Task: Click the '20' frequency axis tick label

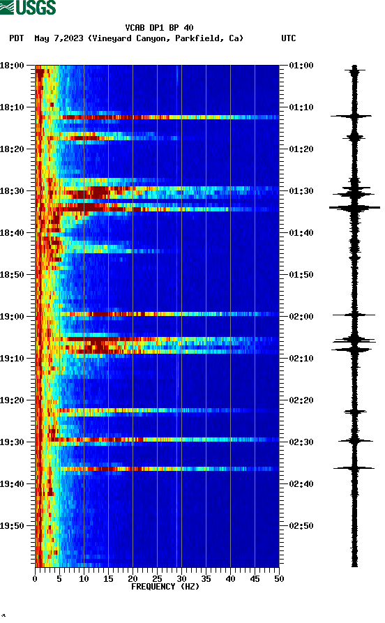Action: click(133, 579)
